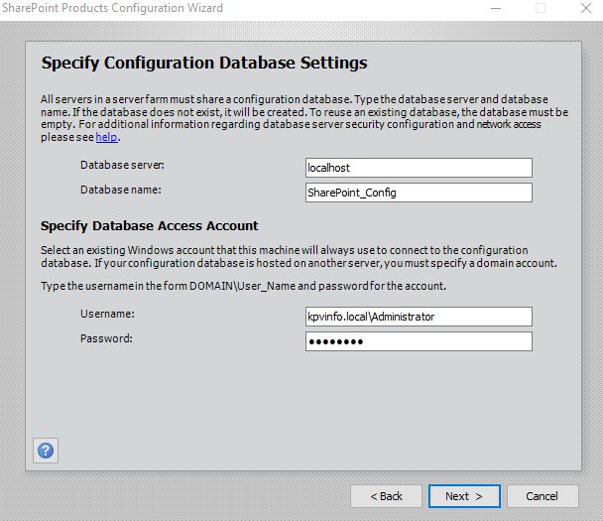The width and height of the screenshot is (603, 521).
Task: Click the 'Username:' label
Action: coord(107,314)
